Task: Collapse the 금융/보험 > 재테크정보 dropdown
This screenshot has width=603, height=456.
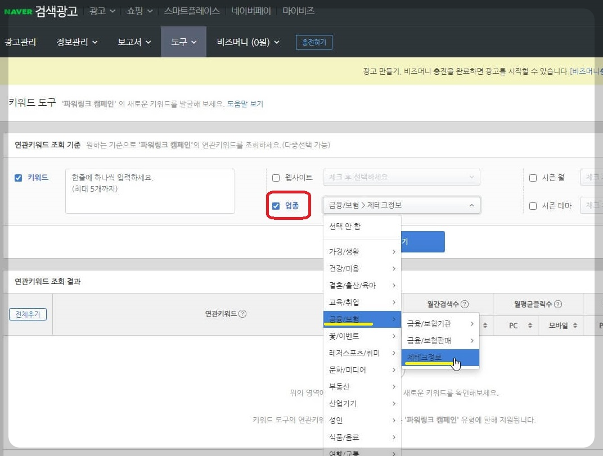Action: [402, 205]
